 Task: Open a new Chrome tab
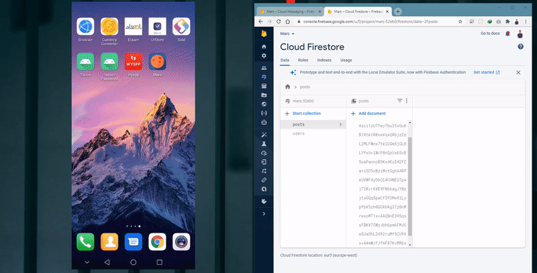(x=397, y=11)
